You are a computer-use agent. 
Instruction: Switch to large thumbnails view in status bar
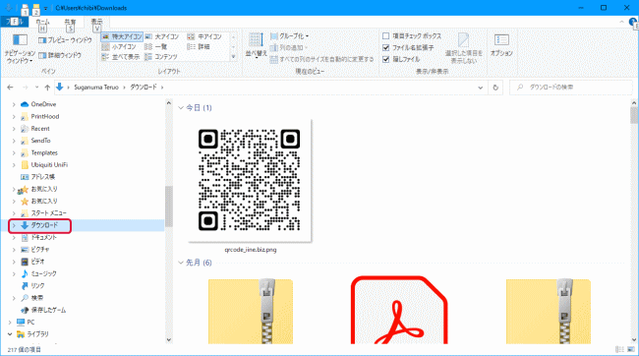[x=631, y=349]
